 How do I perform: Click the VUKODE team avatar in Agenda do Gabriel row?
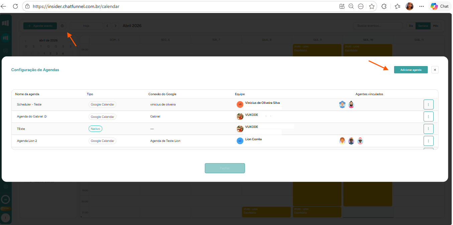pyautogui.click(x=240, y=117)
